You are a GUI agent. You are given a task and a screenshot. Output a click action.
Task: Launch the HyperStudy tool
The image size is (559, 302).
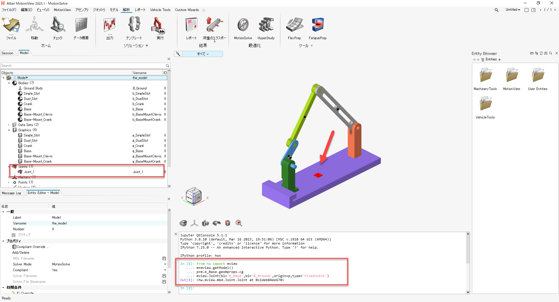point(266,25)
